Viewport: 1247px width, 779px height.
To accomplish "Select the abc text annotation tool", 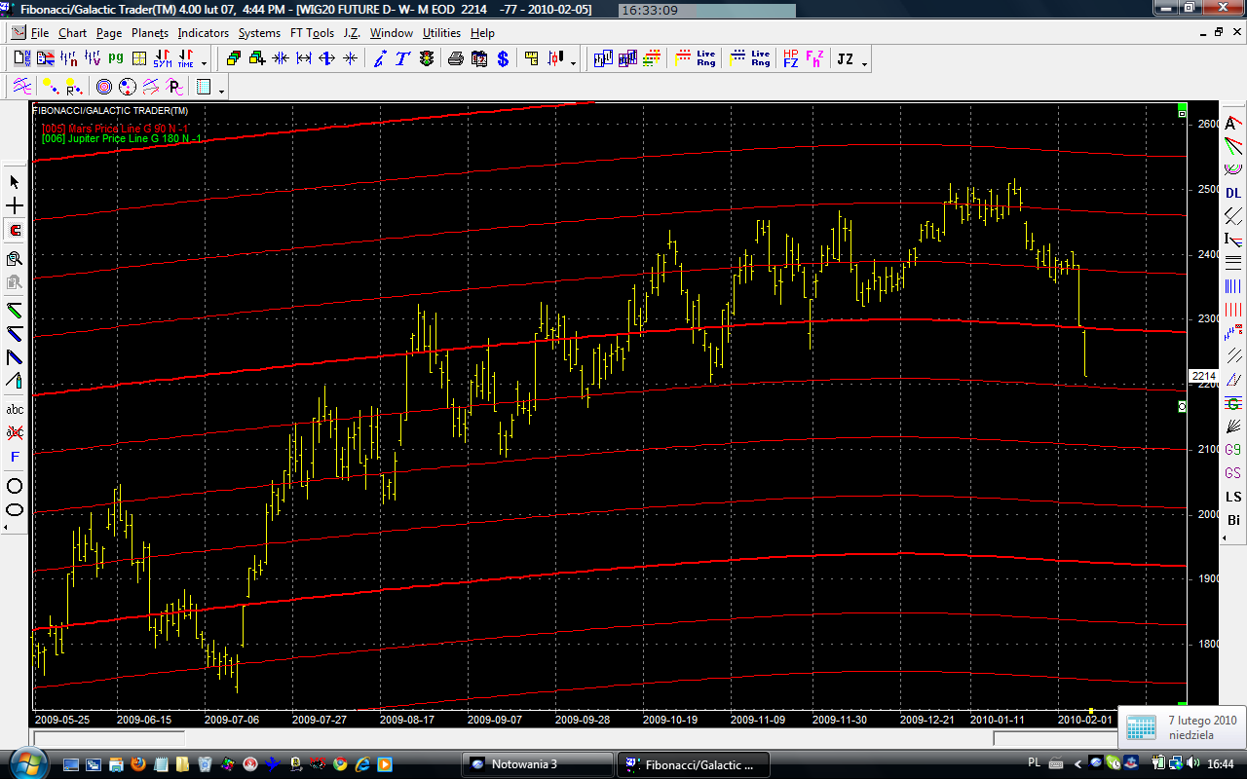I will pos(15,410).
